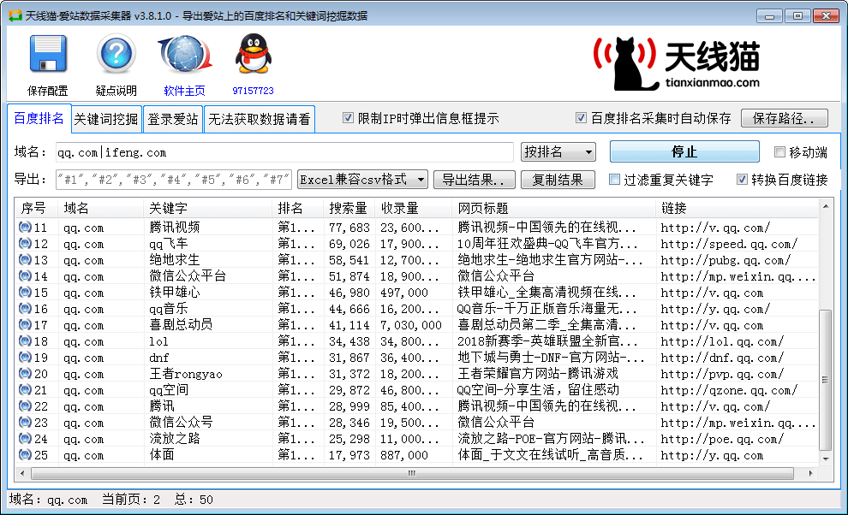This screenshot has height=515, width=848.
Task: Click the row icon for entry 23
Action: (x=25, y=422)
